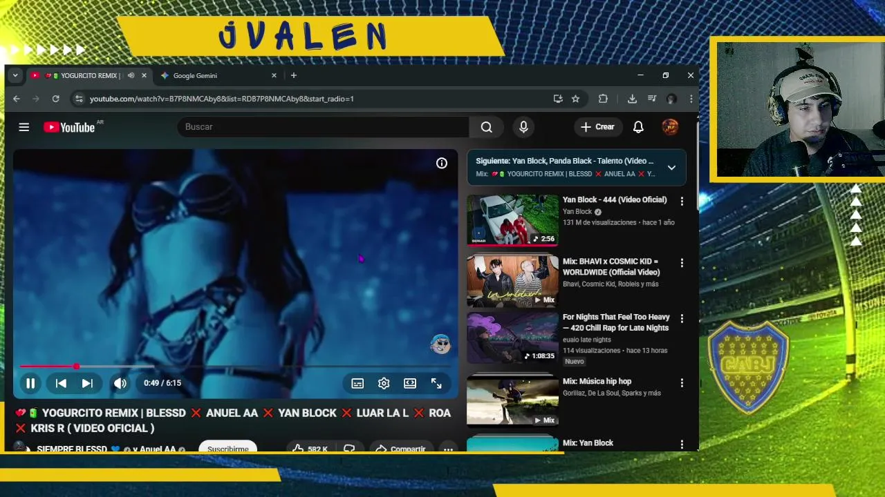Open the Chrome downloads icon

click(632, 99)
